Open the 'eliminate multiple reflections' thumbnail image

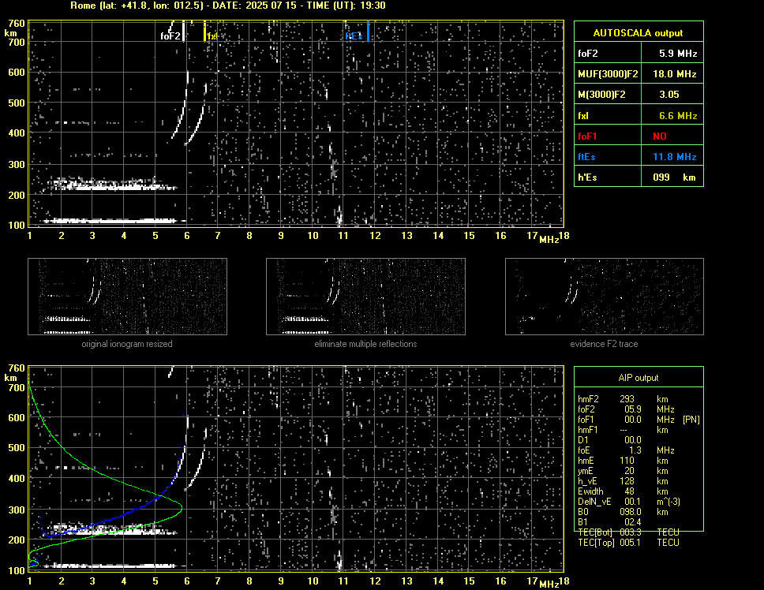(x=365, y=297)
